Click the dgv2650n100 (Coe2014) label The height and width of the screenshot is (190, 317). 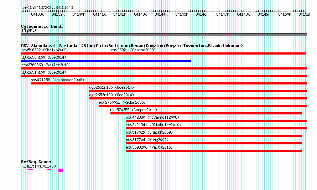tap(44, 57)
